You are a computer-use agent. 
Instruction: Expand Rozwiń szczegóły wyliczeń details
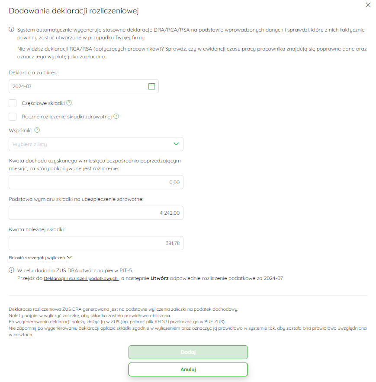[x=37, y=258]
